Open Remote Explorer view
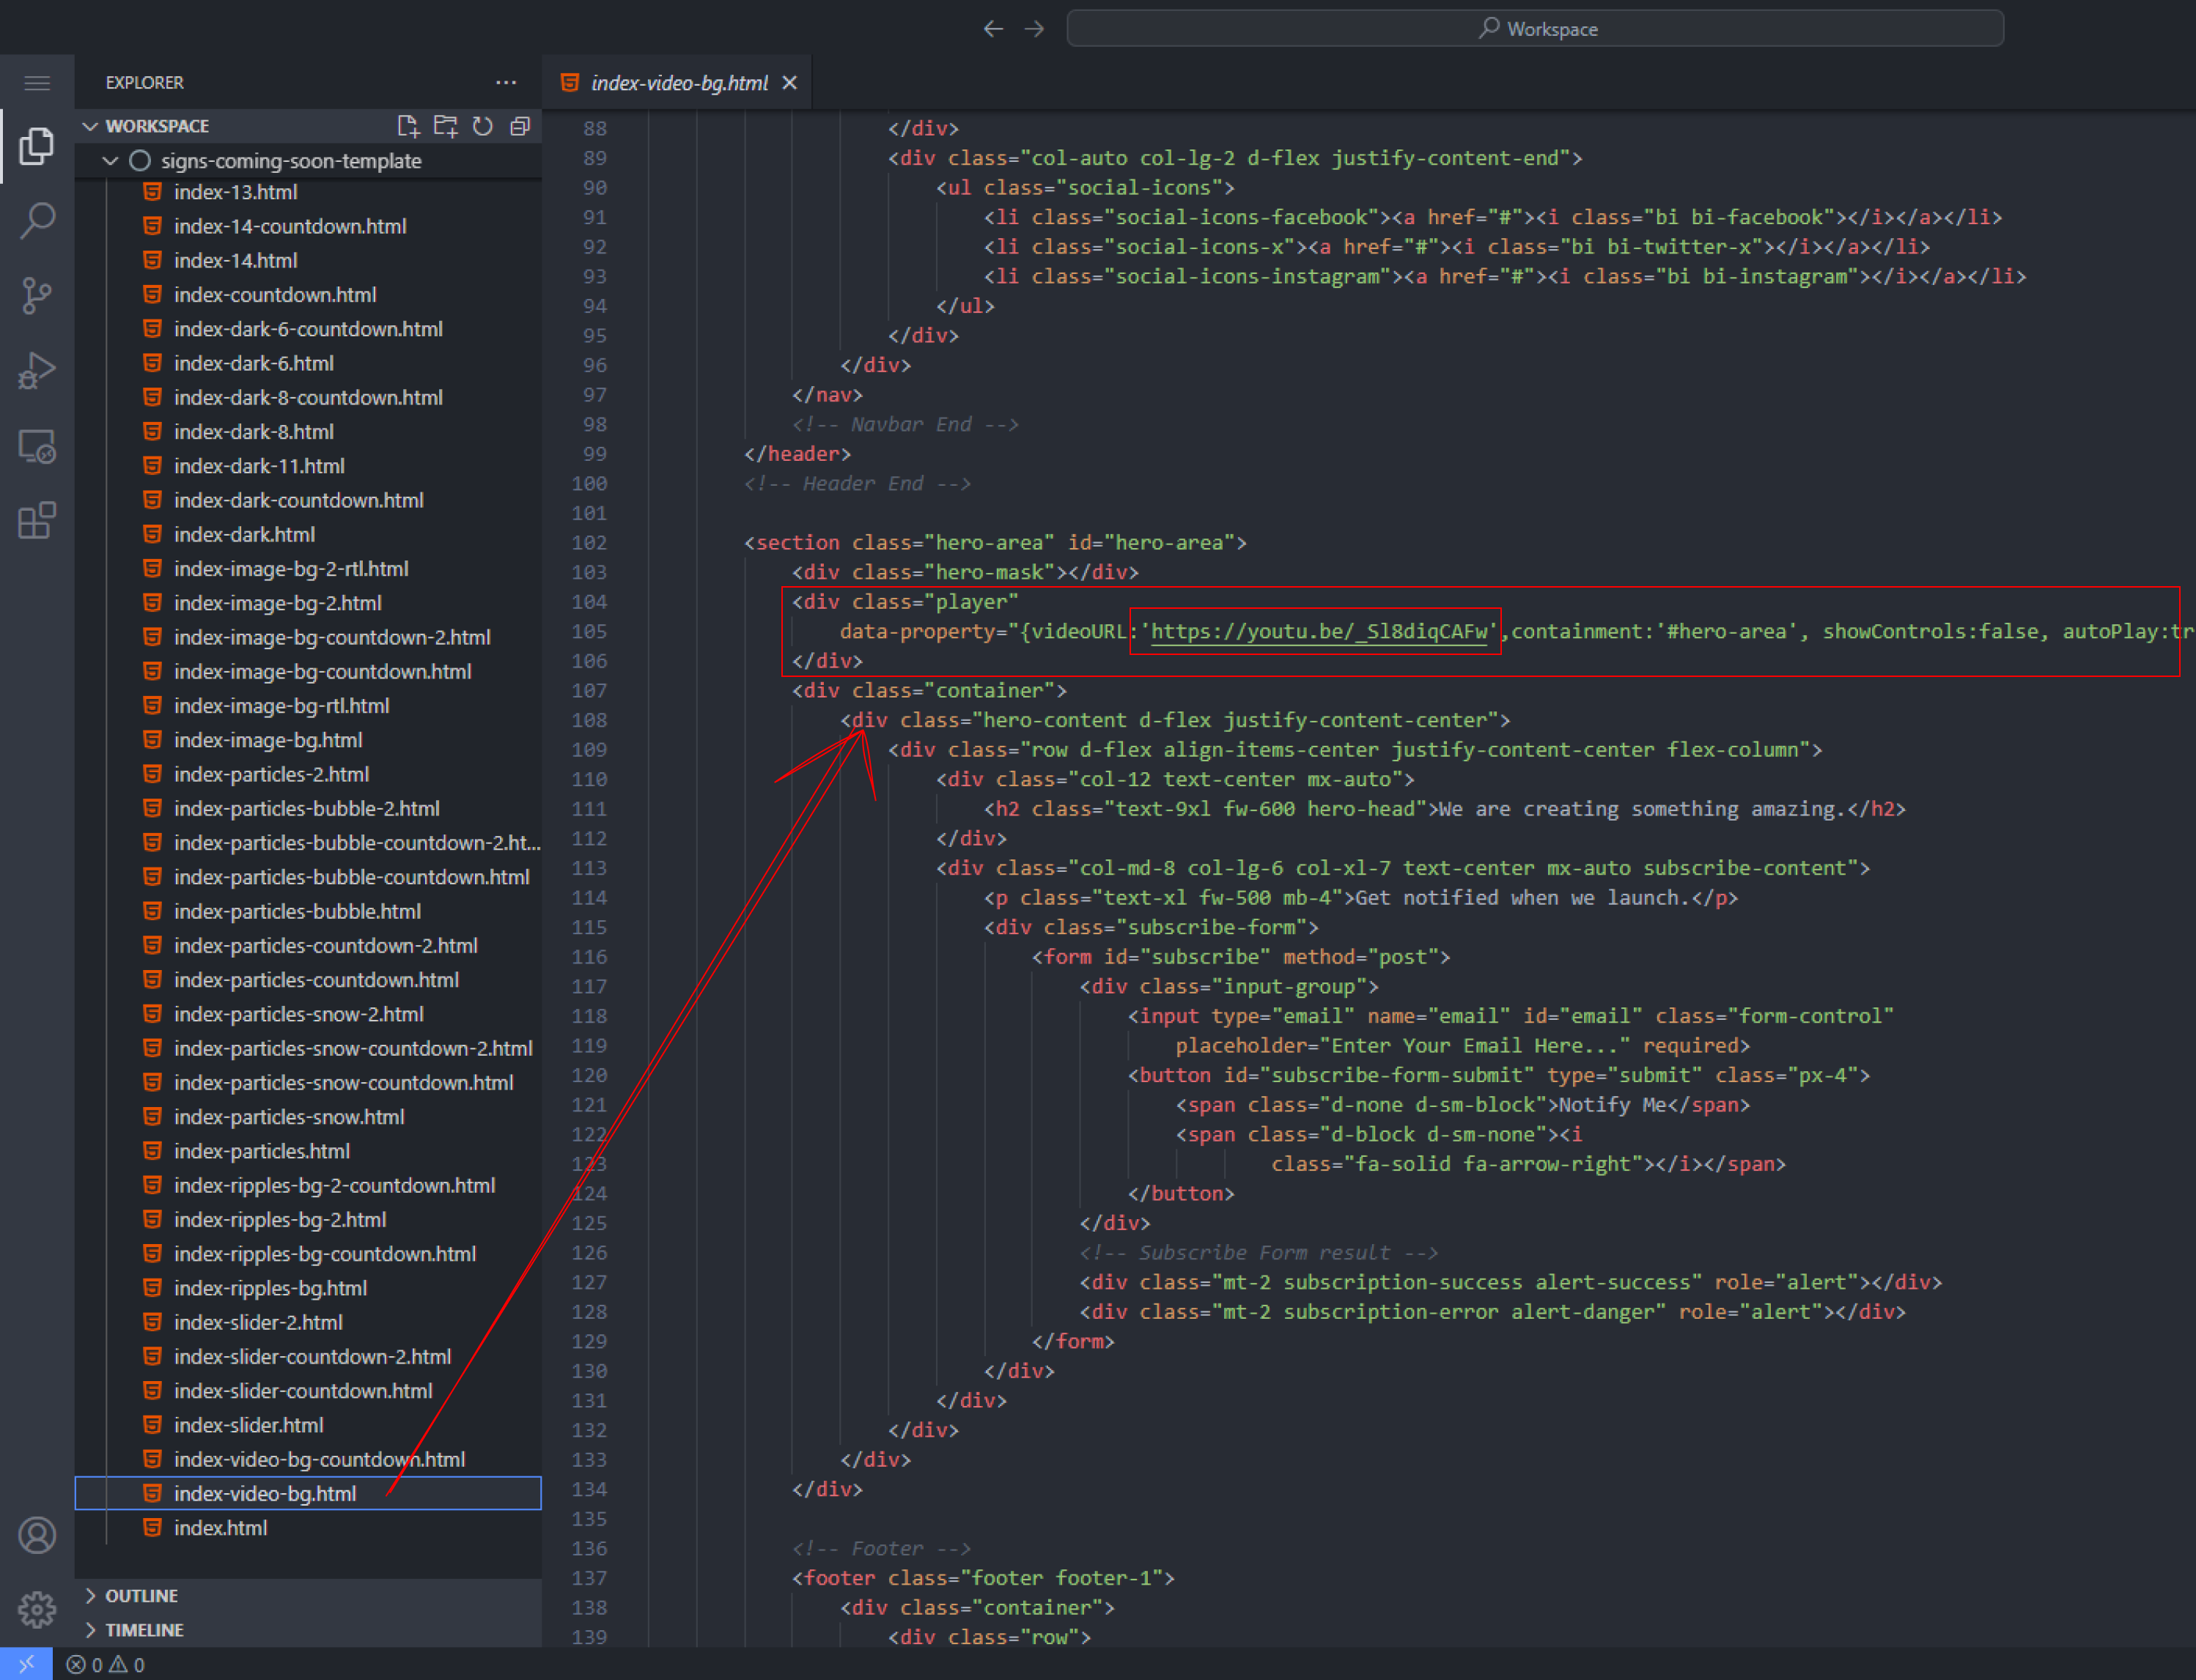 pyautogui.click(x=37, y=446)
